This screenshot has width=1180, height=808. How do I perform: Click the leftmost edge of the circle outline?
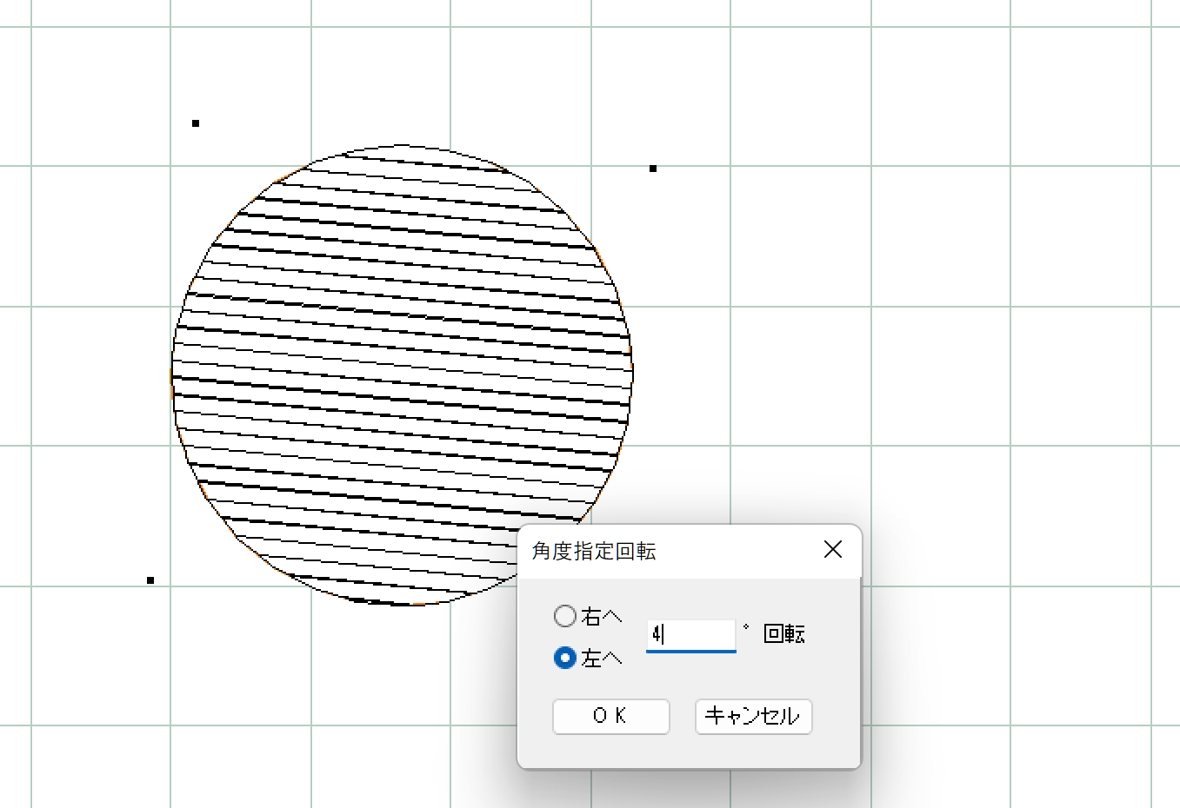coord(172,375)
